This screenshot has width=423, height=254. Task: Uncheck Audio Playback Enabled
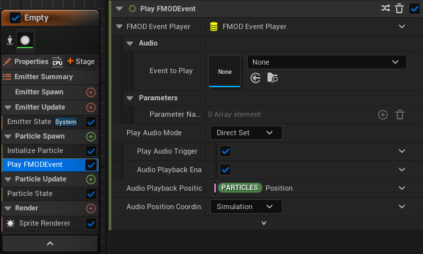225,170
